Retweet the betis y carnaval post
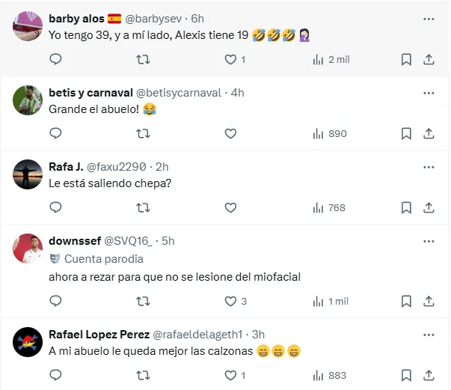The width and height of the screenshot is (451, 390). pyautogui.click(x=143, y=134)
